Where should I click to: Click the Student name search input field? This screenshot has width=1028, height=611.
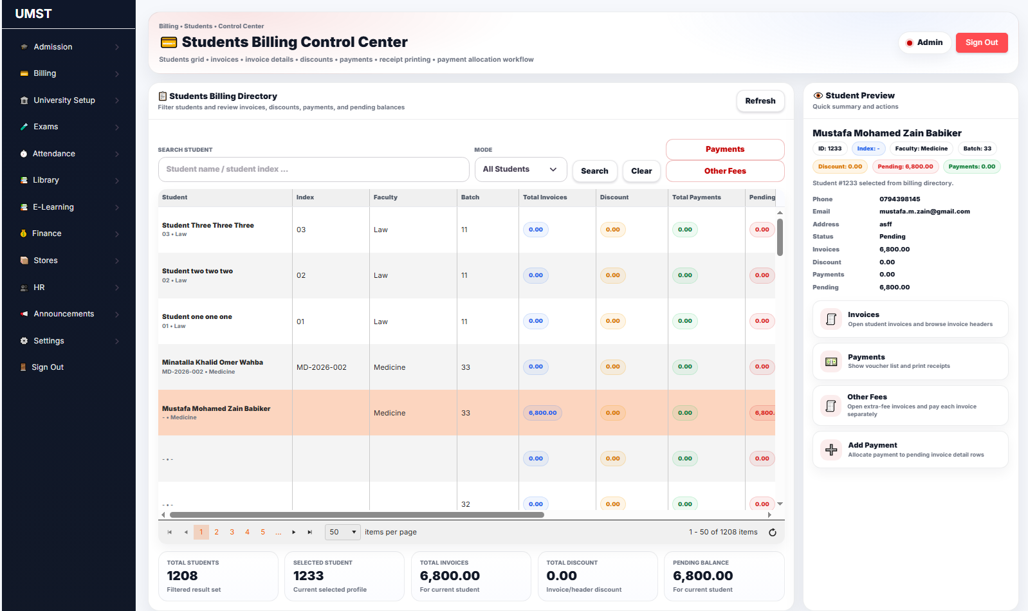pos(313,169)
